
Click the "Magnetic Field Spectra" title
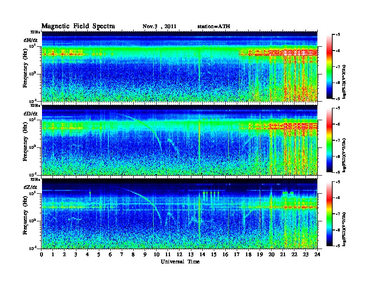point(78,26)
